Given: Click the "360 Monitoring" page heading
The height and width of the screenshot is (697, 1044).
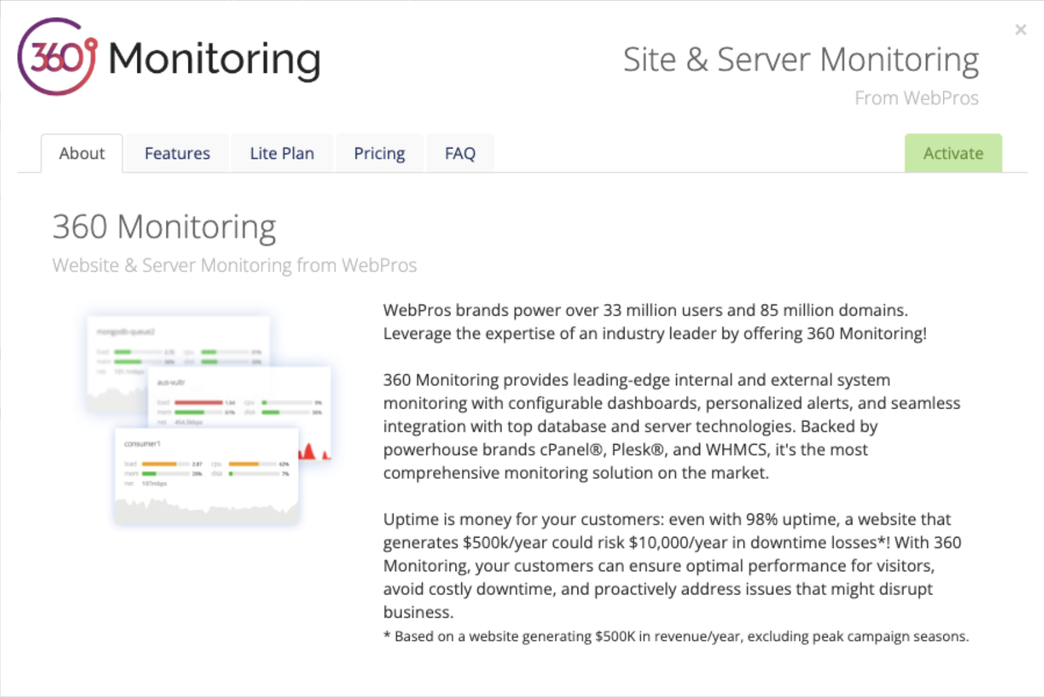Looking at the screenshot, I should (164, 227).
